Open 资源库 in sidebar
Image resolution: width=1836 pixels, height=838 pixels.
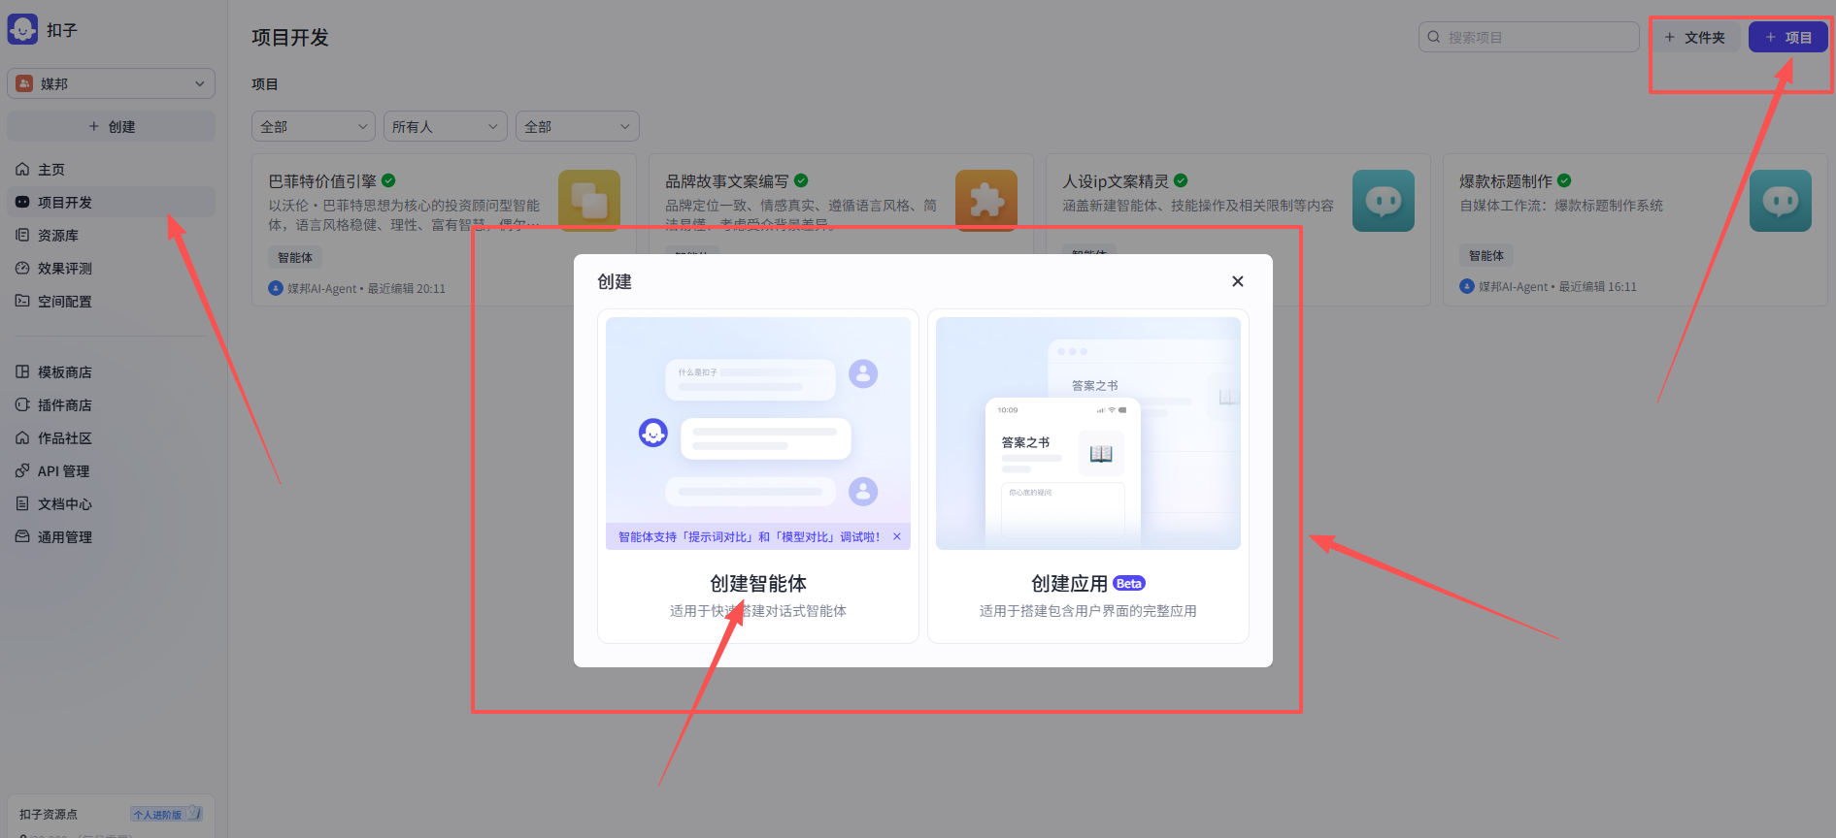click(111, 235)
